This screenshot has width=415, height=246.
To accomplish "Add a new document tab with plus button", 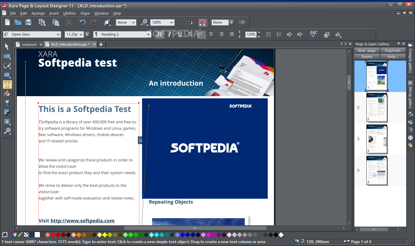I will 101,44.
